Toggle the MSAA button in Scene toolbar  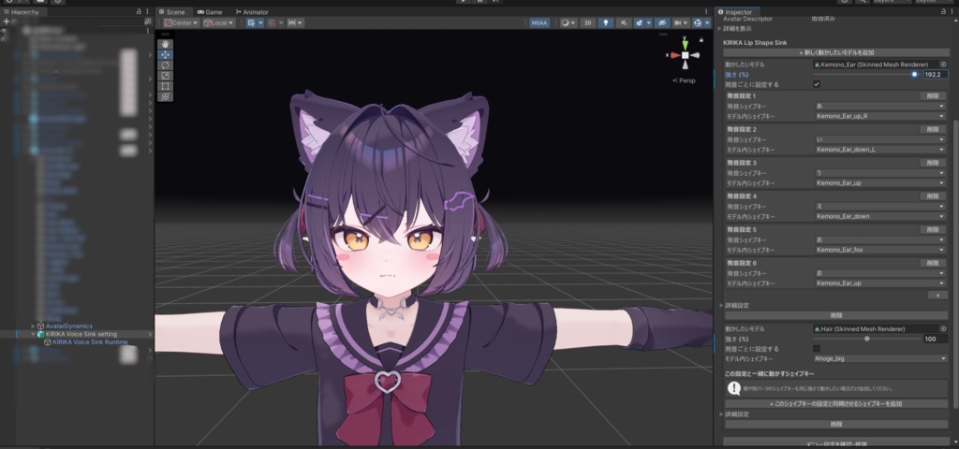click(539, 22)
